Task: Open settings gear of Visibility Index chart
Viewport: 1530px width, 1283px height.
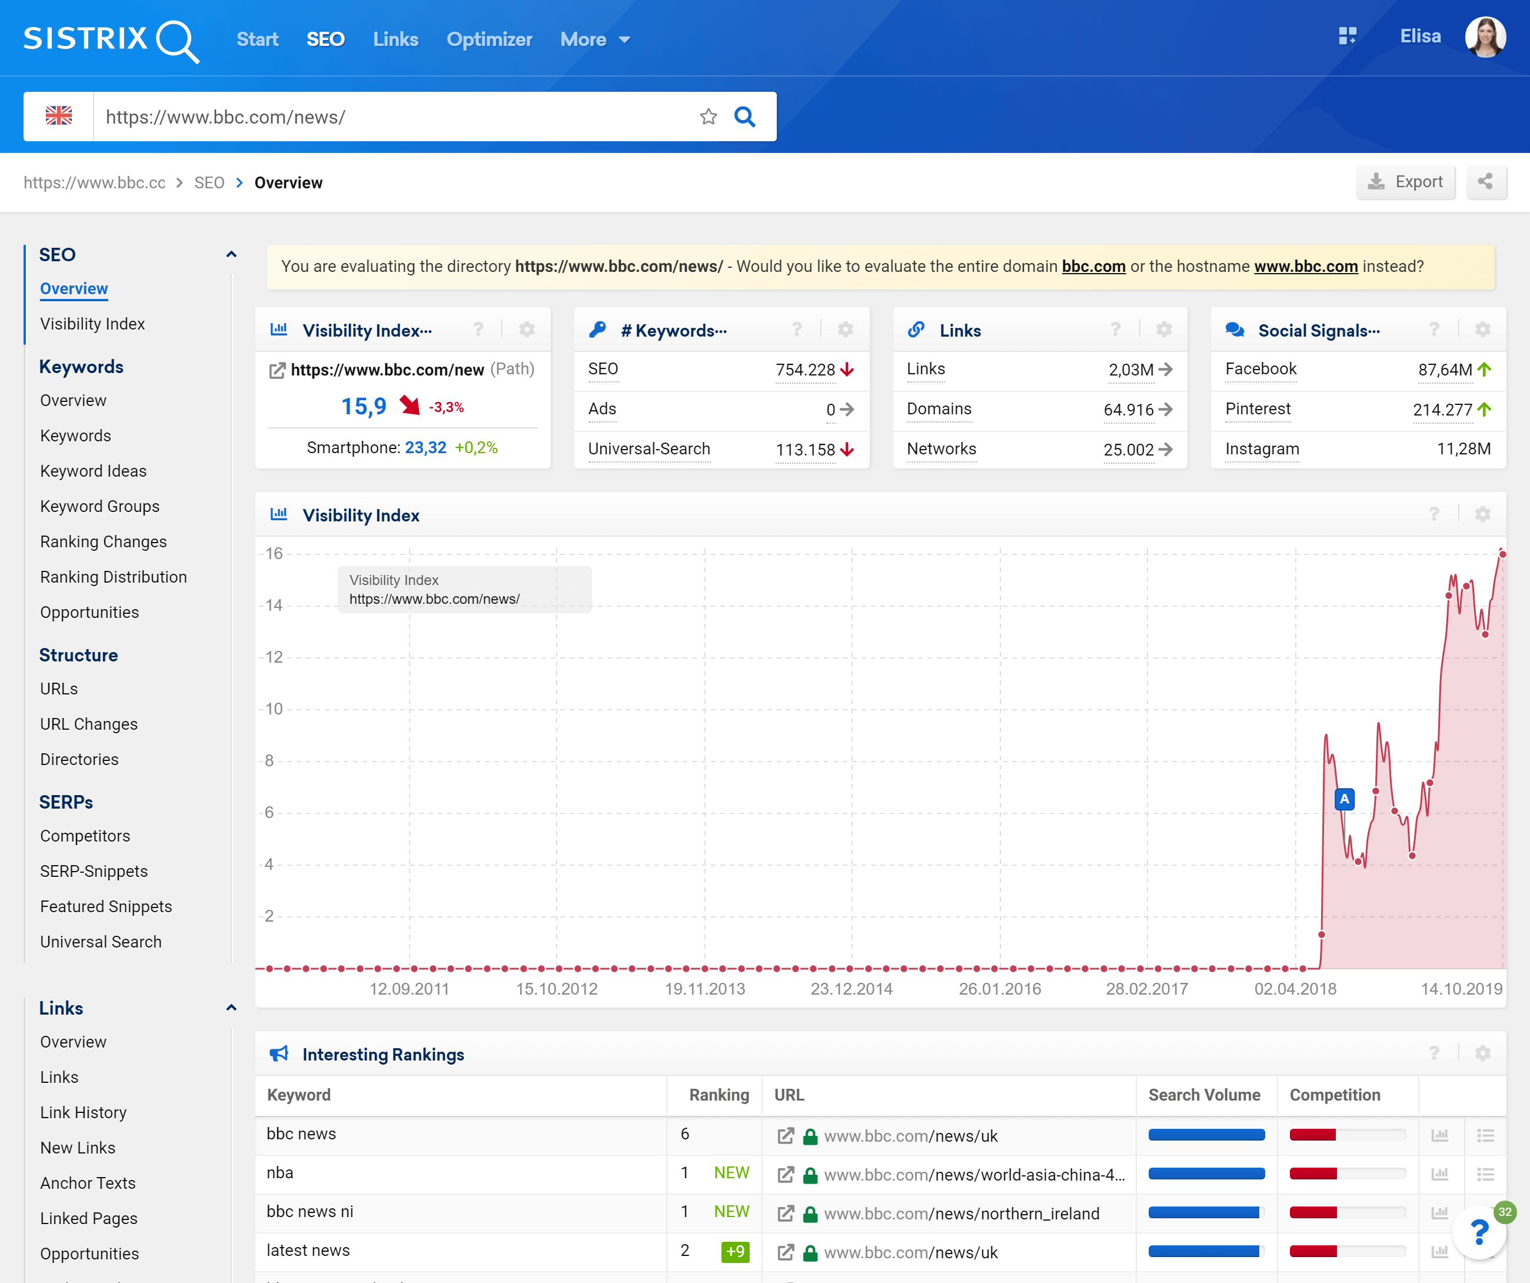Action: tap(1483, 514)
